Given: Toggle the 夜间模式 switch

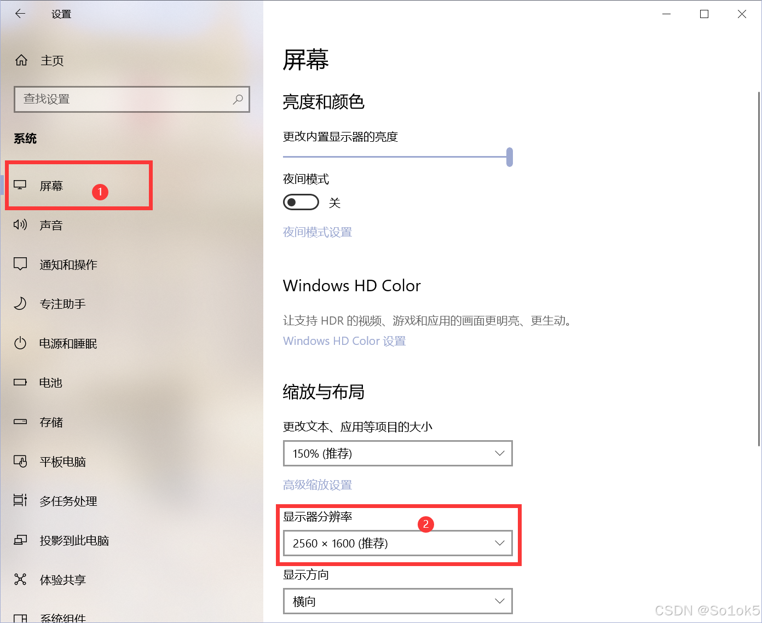Looking at the screenshot, I should click(301, 202).
